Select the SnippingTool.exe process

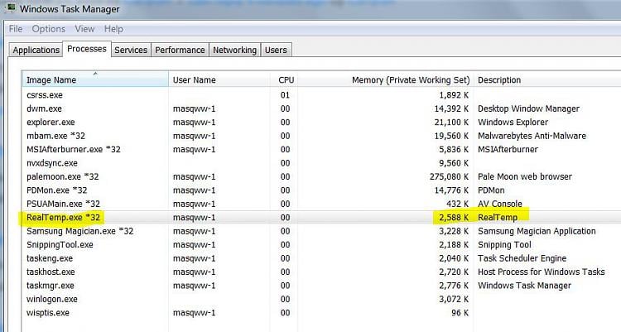pyautogui.click(x=60, y=245)
